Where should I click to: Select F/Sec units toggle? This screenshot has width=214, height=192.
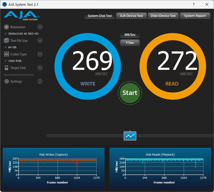(x=130, y=43)
